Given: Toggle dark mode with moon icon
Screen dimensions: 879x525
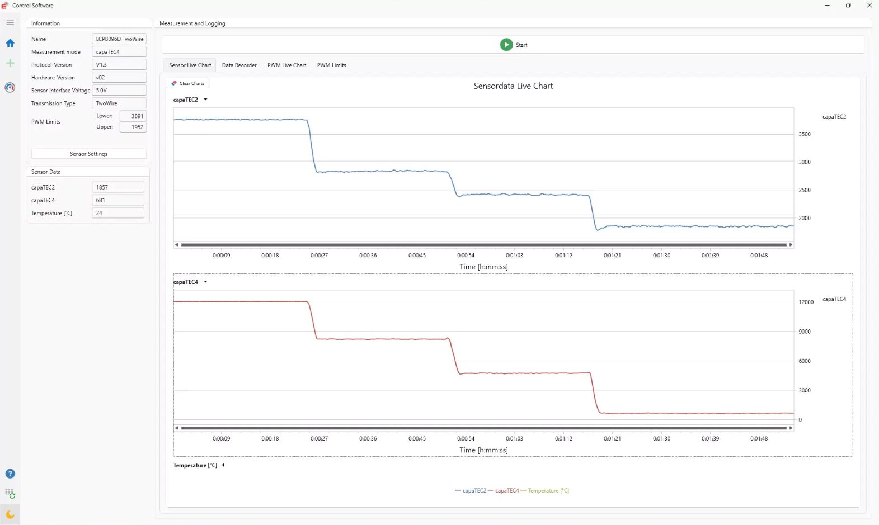Looking at the screenshot, I should [x=10, y=514].
